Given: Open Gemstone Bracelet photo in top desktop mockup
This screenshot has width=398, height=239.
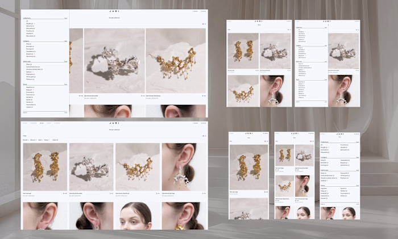Looking at the screenshot, I should click(x=114, y=61).
